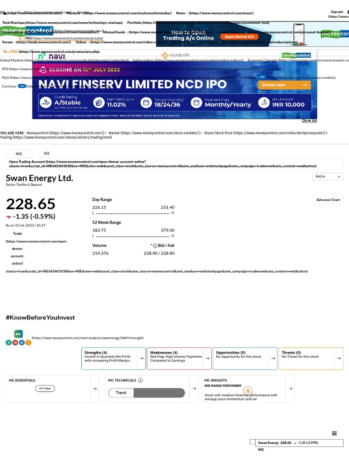Click the Advance Chart button
This screenshot has width=349, height=466.
[328, 200]
